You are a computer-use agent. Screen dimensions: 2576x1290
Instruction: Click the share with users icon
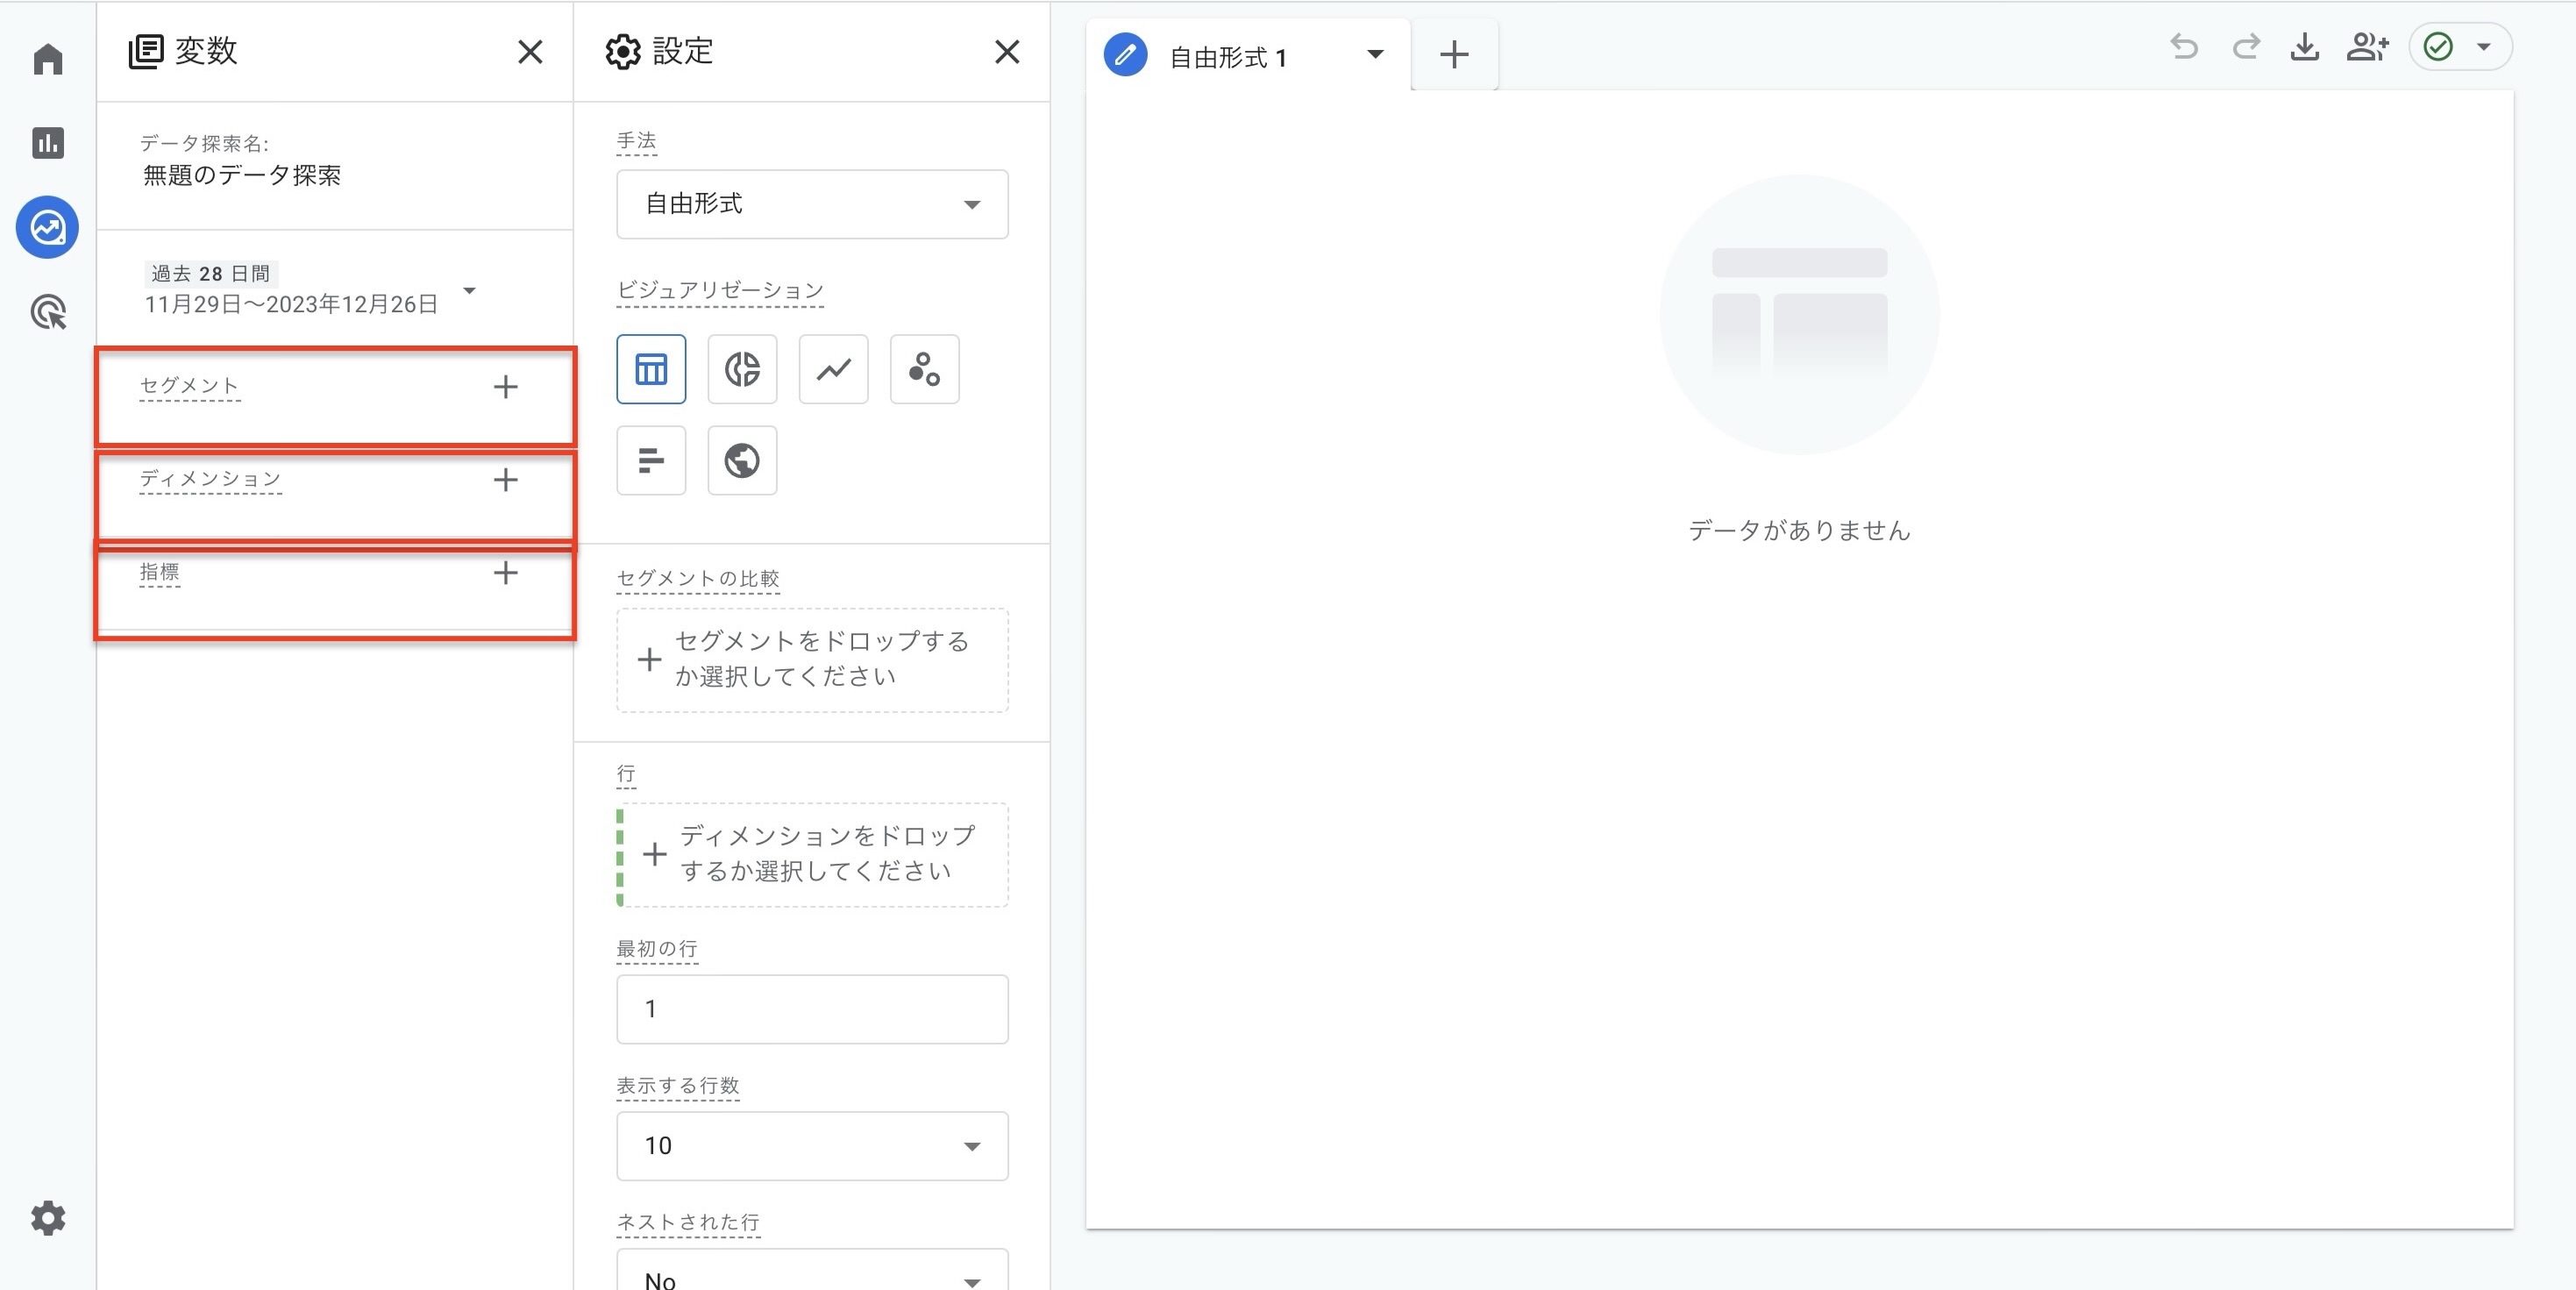click(x=2367, y=47)
